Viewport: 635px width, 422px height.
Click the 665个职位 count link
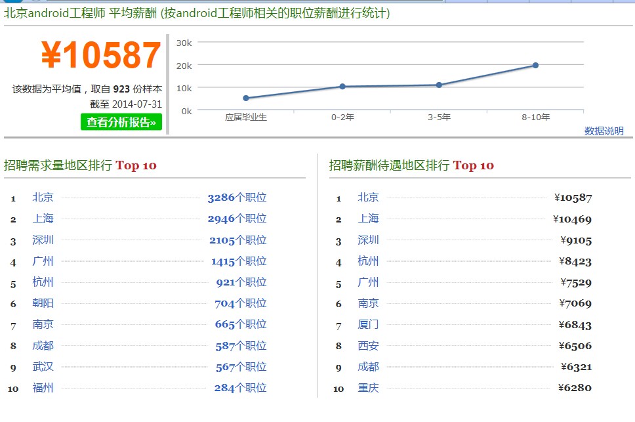point(241,324)
